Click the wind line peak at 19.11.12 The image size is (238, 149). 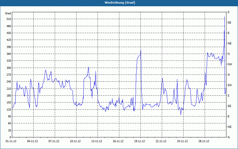[x=141, y=50]
